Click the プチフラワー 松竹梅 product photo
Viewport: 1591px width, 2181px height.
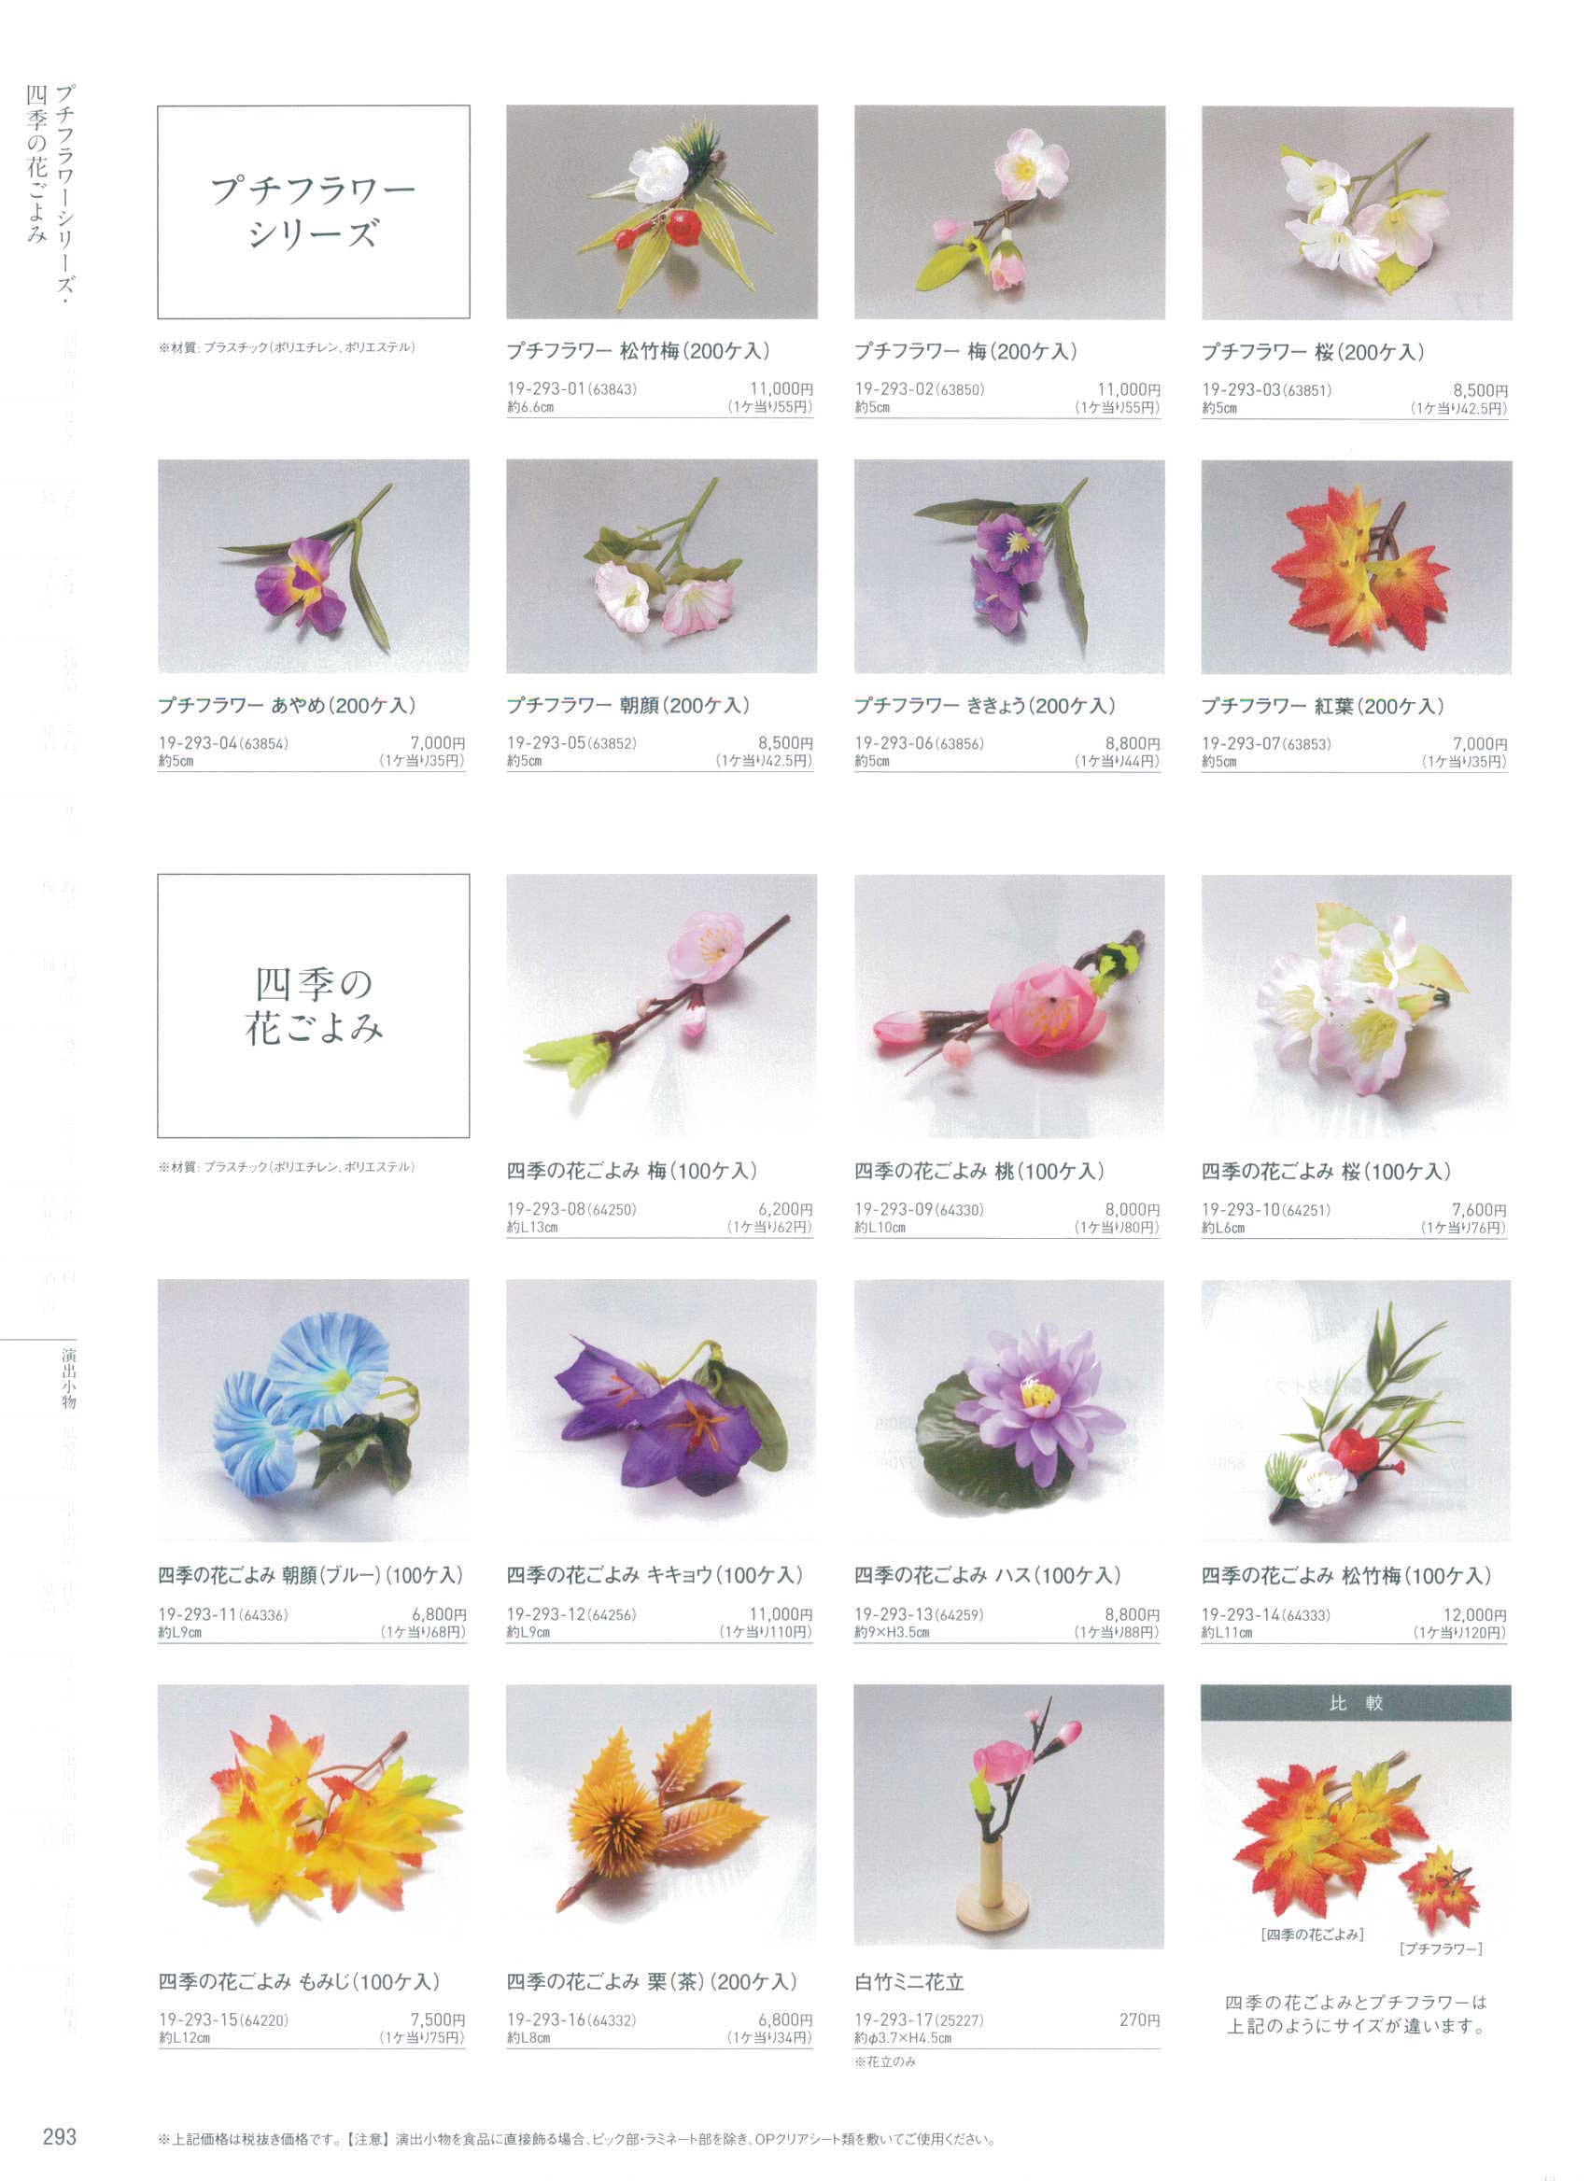pyautogui.click(x=662, y=212)
